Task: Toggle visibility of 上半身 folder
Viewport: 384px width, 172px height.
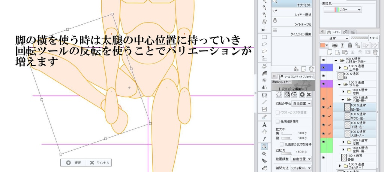Action: pyautogui.click(x=324, y=67)
